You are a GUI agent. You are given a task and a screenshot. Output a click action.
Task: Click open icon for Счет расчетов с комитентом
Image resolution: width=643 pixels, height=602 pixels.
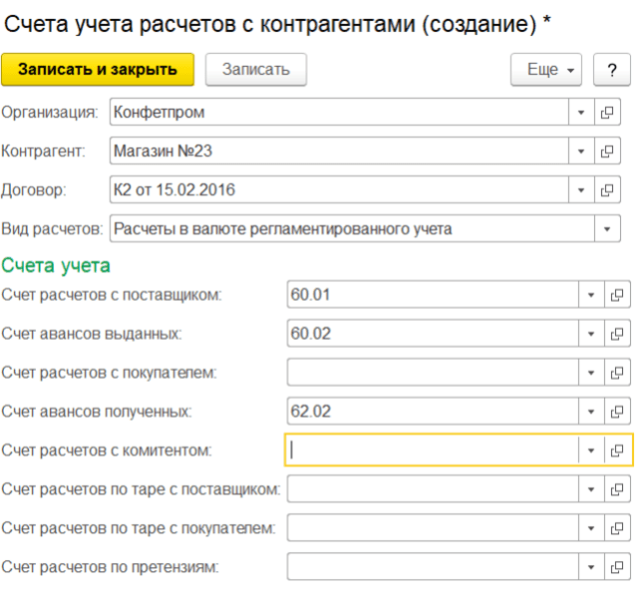(618, 451)
